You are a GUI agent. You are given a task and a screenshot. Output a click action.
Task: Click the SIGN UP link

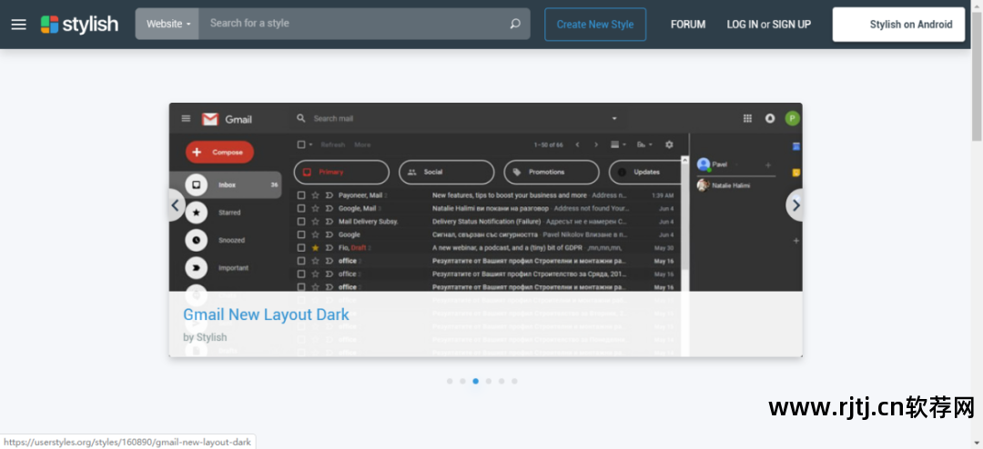(x=791, y=25)
